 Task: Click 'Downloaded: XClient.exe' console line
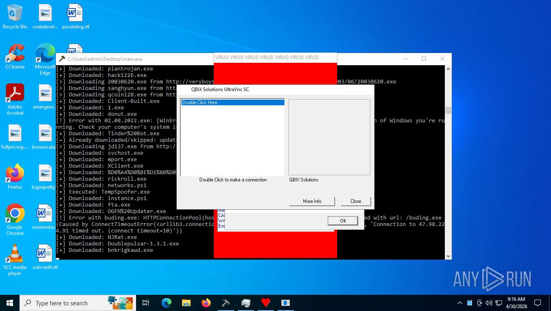coord(100,166)
